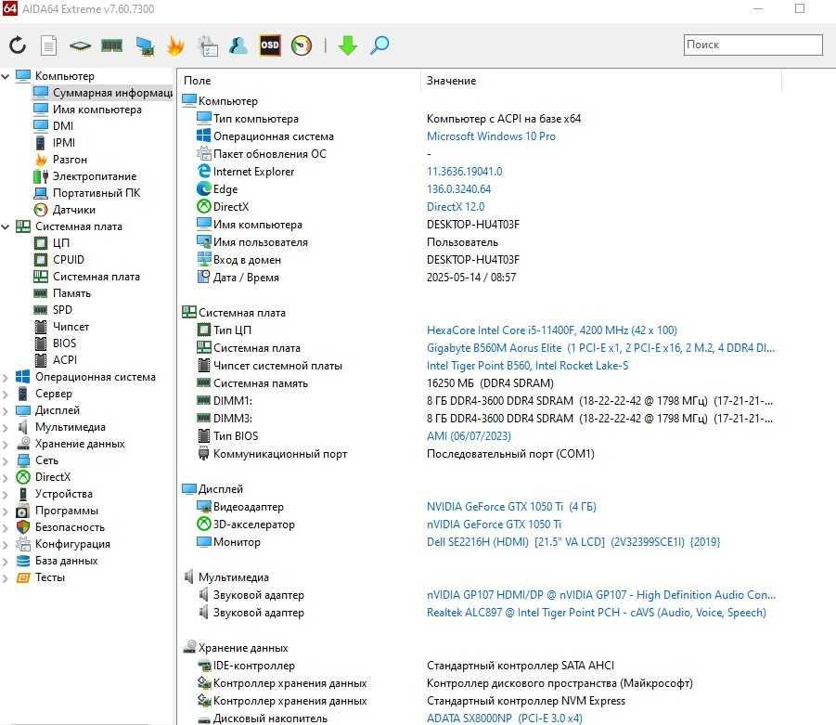The image size is (836, 725).
Task: Open Датчики sensors page
Action: tap(73, 210)
